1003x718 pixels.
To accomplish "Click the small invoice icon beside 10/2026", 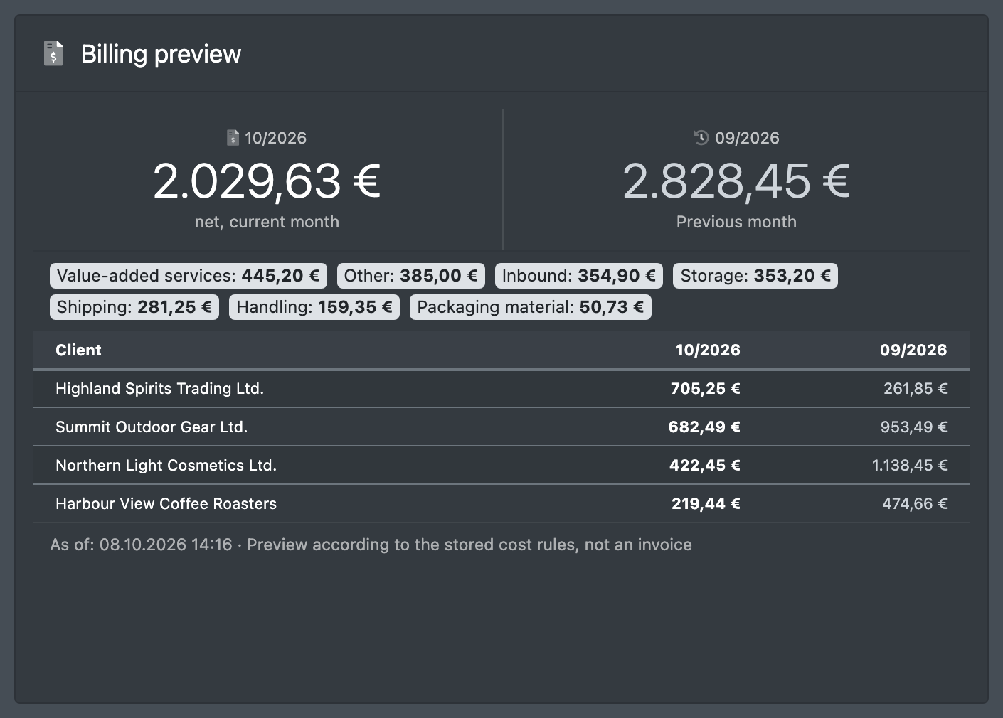I will (x=233, y=137).
